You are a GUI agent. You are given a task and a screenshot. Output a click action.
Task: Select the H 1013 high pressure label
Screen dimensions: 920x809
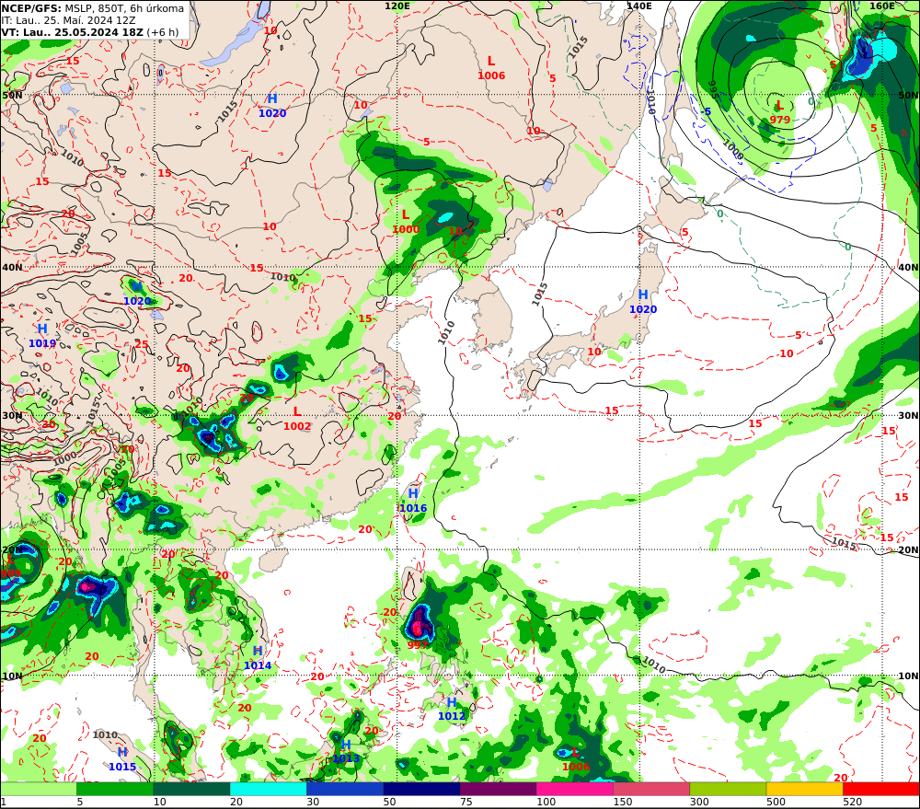(x=346, y=751)
